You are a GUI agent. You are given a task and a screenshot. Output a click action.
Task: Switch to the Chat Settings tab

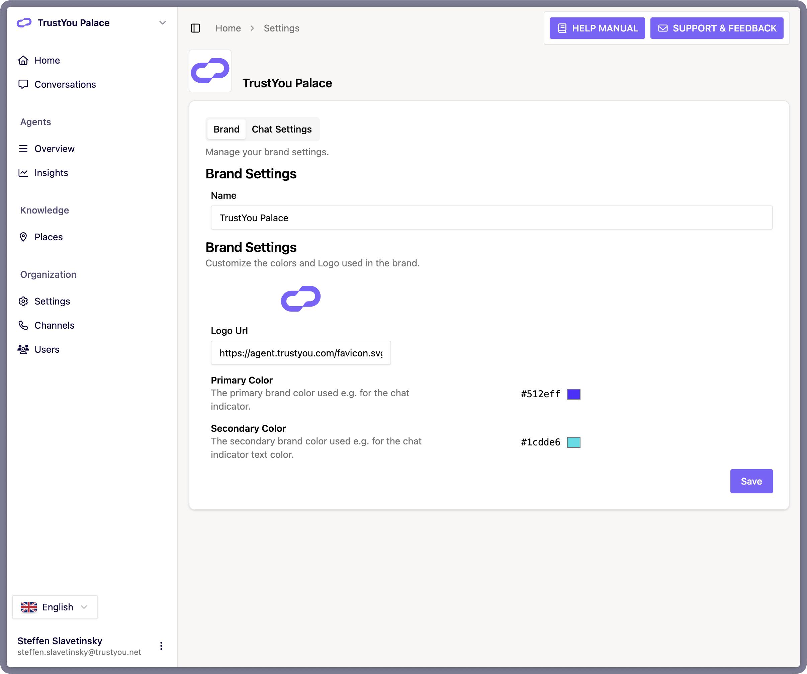282,129
